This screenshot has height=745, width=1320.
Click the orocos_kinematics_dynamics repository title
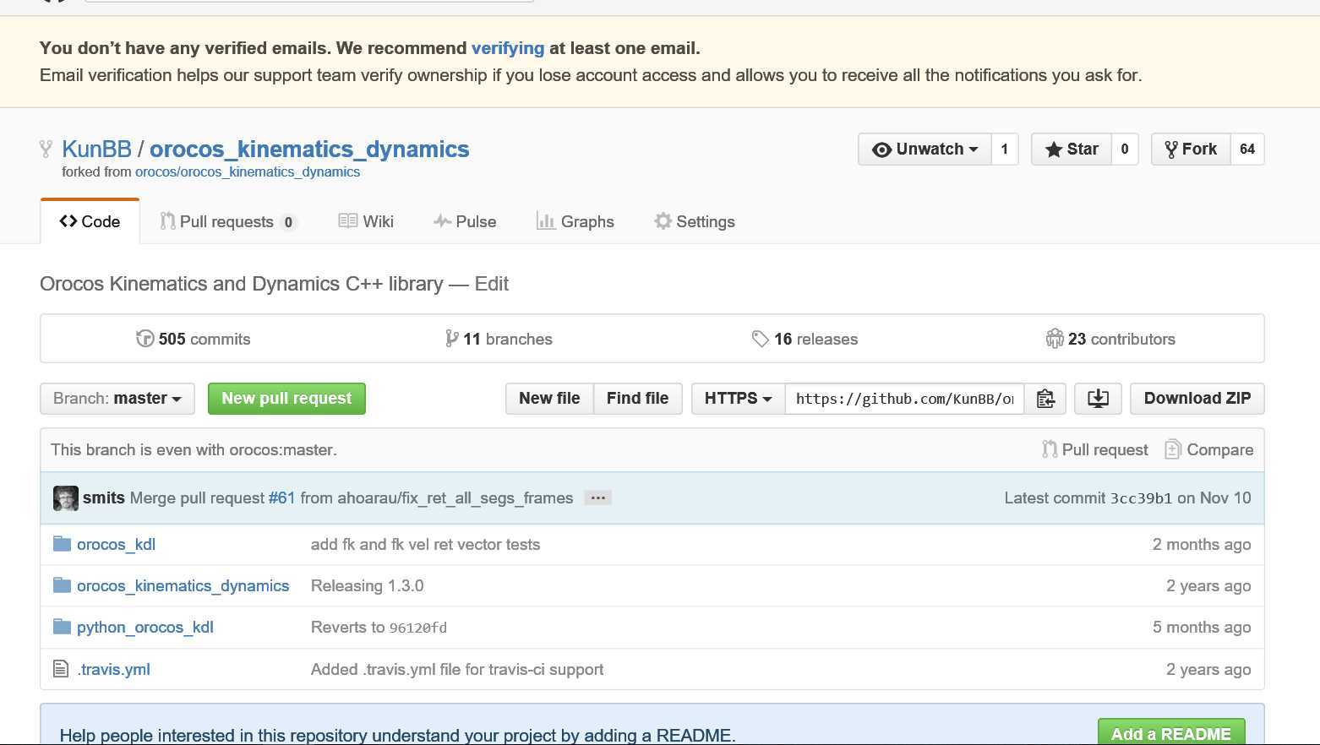[x=309, y=150]
